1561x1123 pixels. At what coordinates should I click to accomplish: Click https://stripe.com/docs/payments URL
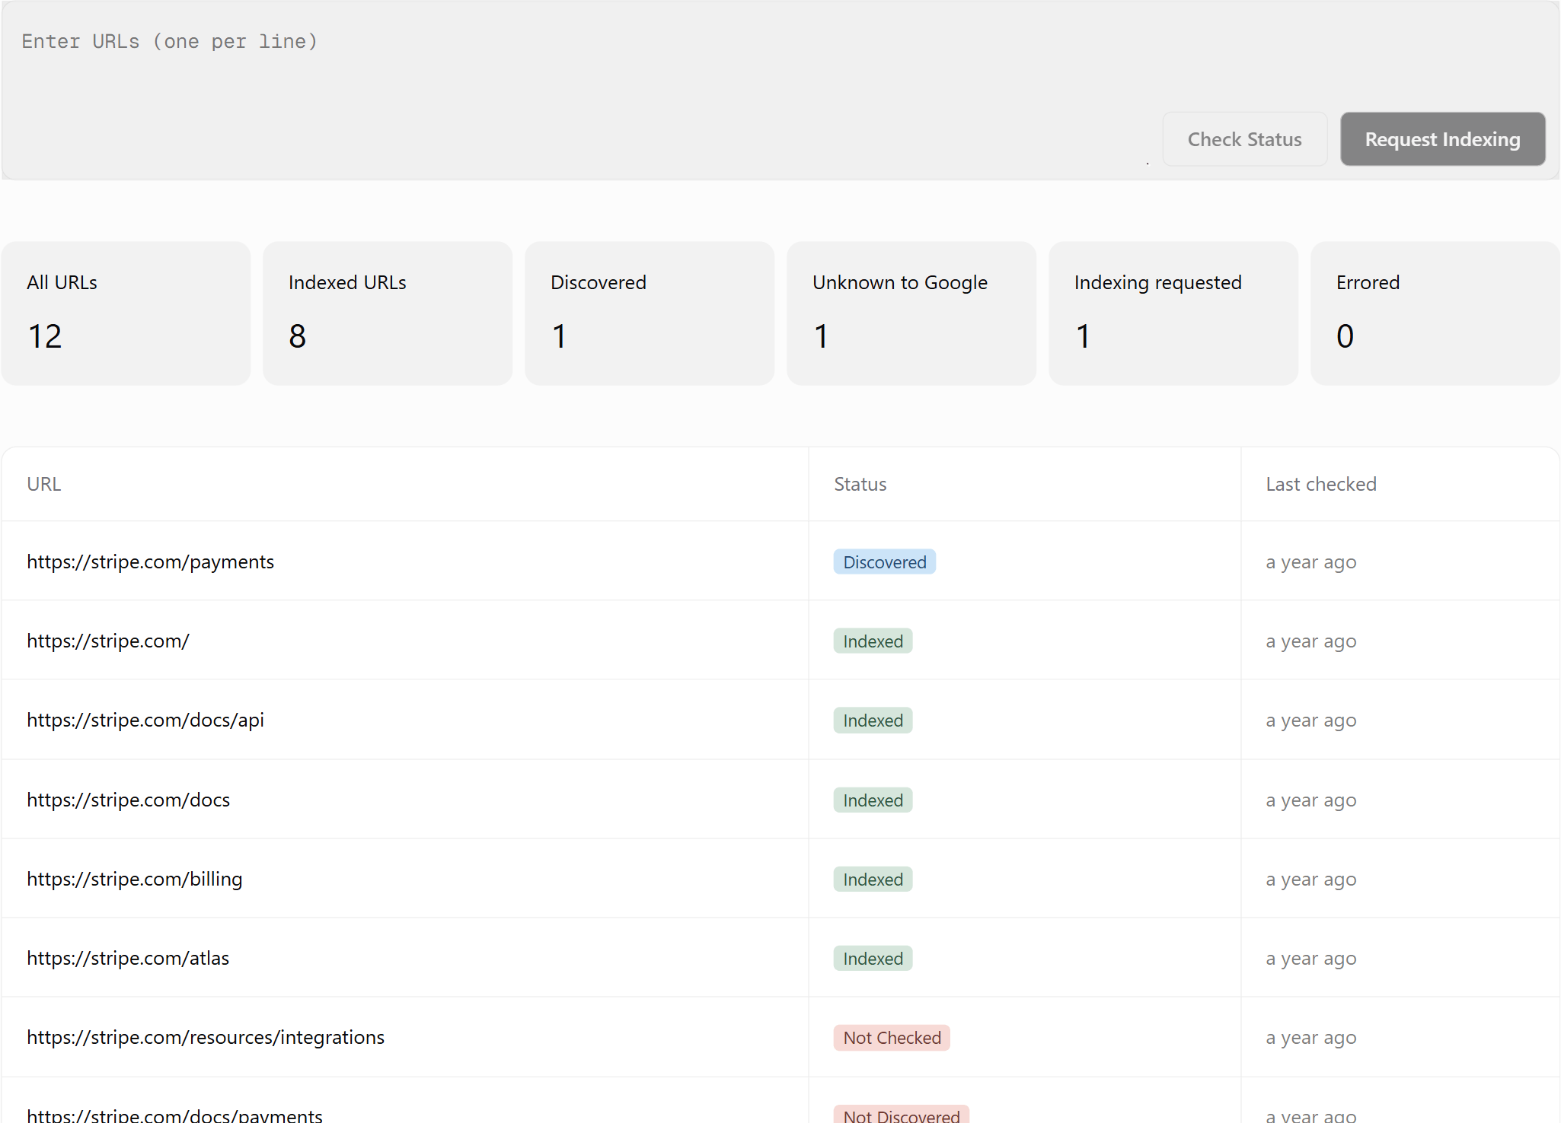click(x=174, y=1115)
